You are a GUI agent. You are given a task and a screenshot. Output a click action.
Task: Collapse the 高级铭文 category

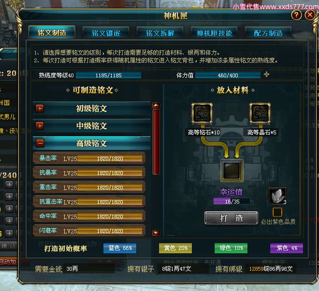point(40,143)
